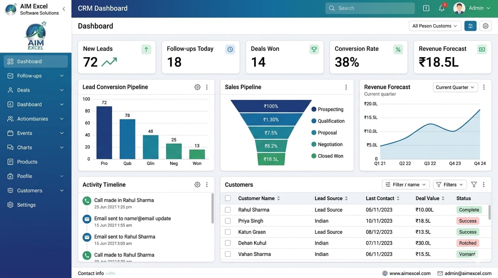
Task: Click the Proposal legend color dot
Action: [x=314, y=132]
